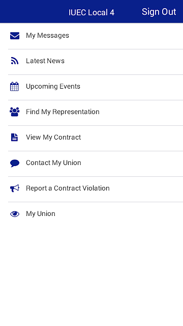
Task: Tap the document icon for View My Contract
Action: click(x=15, y=138)
